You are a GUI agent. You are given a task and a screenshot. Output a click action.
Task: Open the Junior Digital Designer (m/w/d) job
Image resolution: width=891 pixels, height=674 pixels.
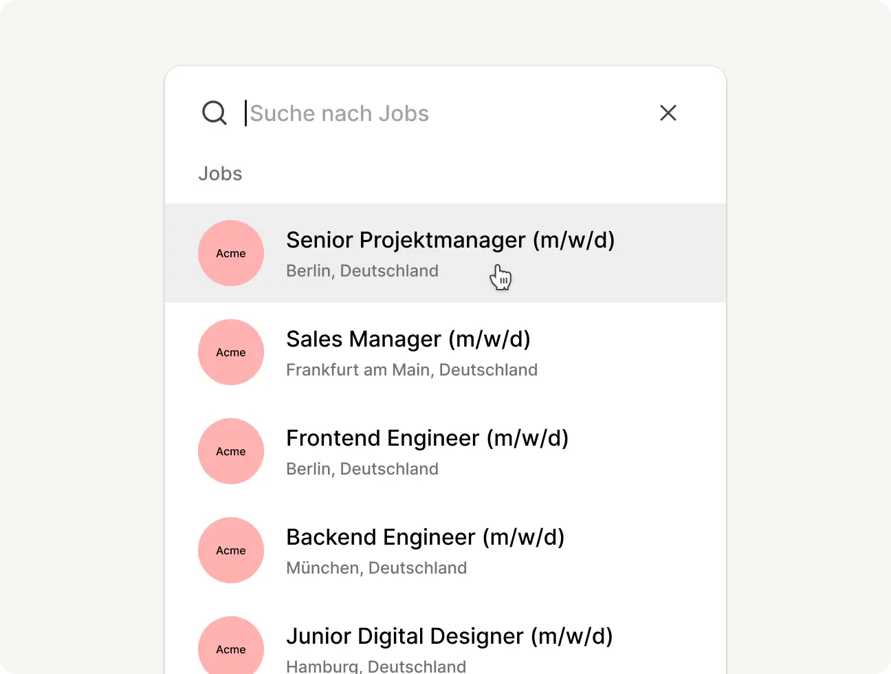click(x=445, y=637)
